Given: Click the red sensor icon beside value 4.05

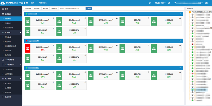Looking at the screenshot, I should (x=28, y=48).
